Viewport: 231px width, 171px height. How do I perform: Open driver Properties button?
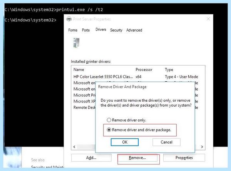pos(184,158)
